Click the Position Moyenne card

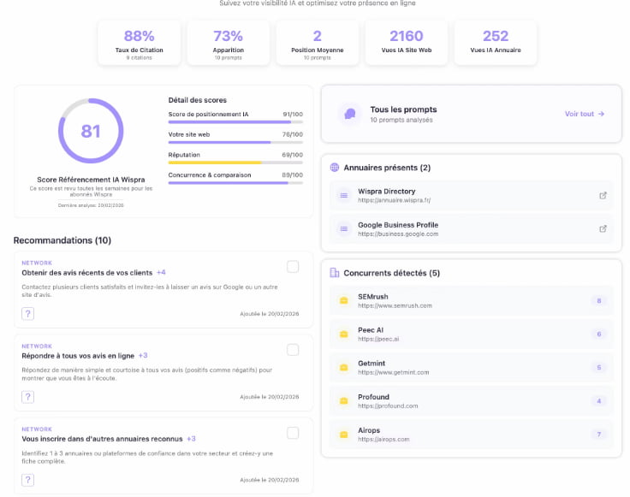coord(318,43)
